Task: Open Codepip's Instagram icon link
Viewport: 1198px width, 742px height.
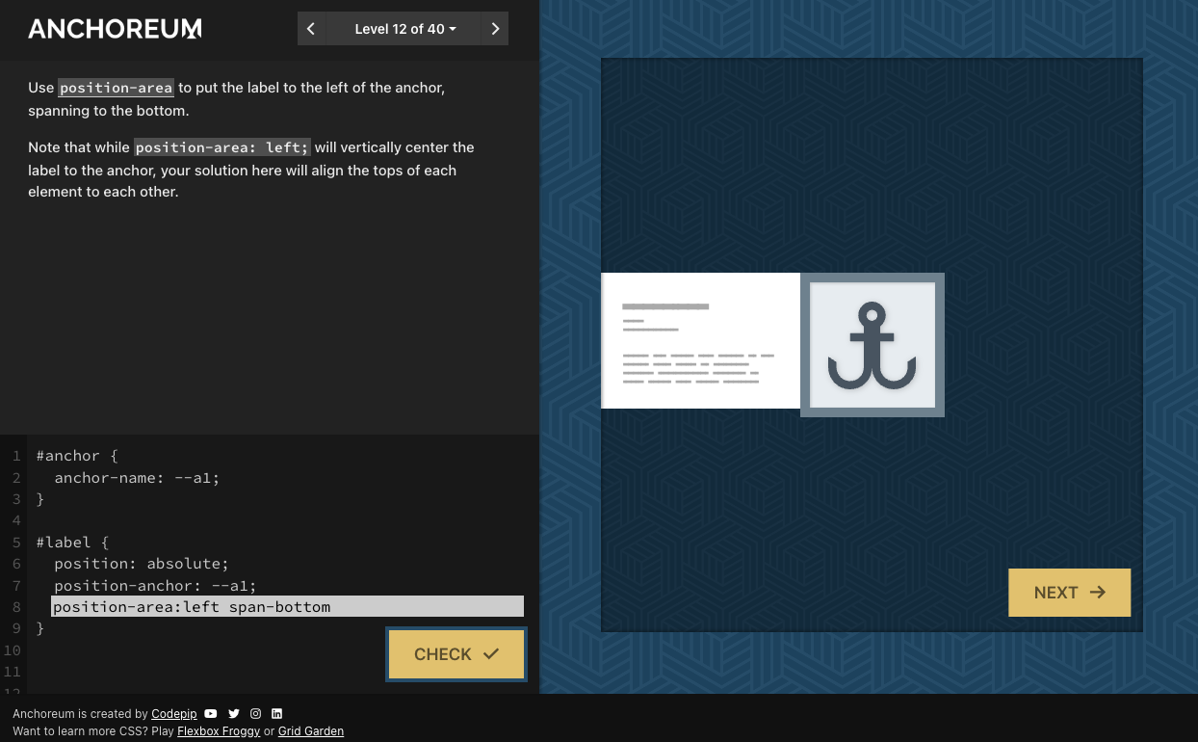Action: [256, 714]
